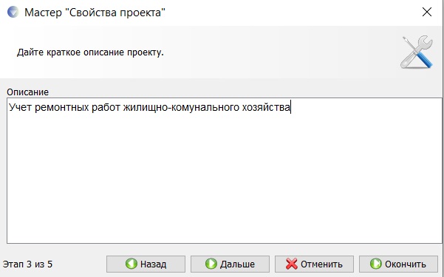The image size is (444, 277).
Task: Place cursor on the word ремонтных
Action: (x=62, y=108)
